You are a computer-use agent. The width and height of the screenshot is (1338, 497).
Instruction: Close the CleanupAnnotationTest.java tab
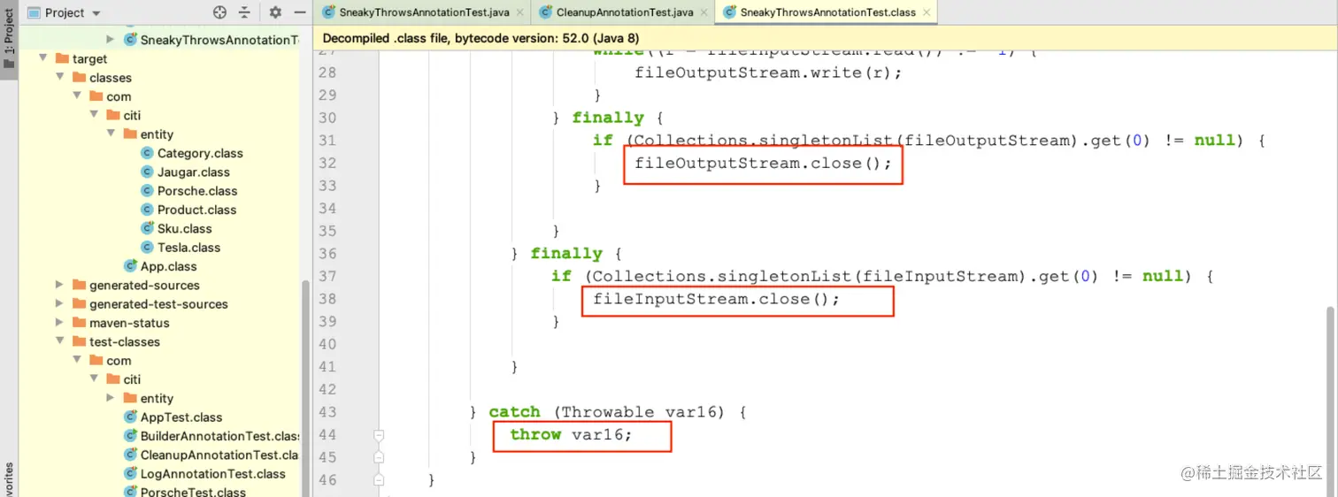click(x=703, y=12)
